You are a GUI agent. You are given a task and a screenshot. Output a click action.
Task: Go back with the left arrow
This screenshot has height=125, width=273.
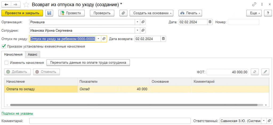(x=6, y=5)
